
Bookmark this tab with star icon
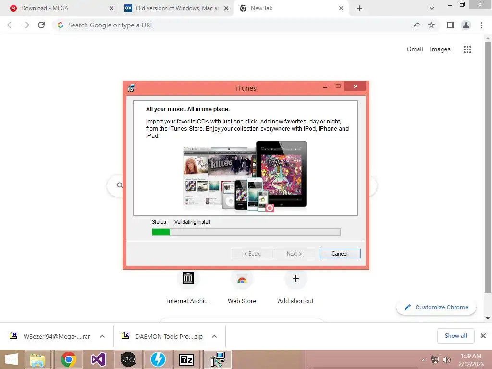(431, 25)
